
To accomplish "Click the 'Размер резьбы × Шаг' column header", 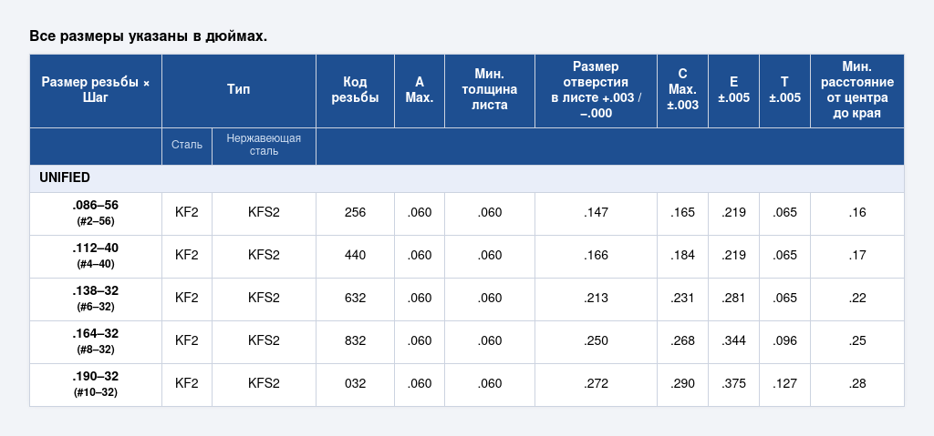I will coord(95,90).
